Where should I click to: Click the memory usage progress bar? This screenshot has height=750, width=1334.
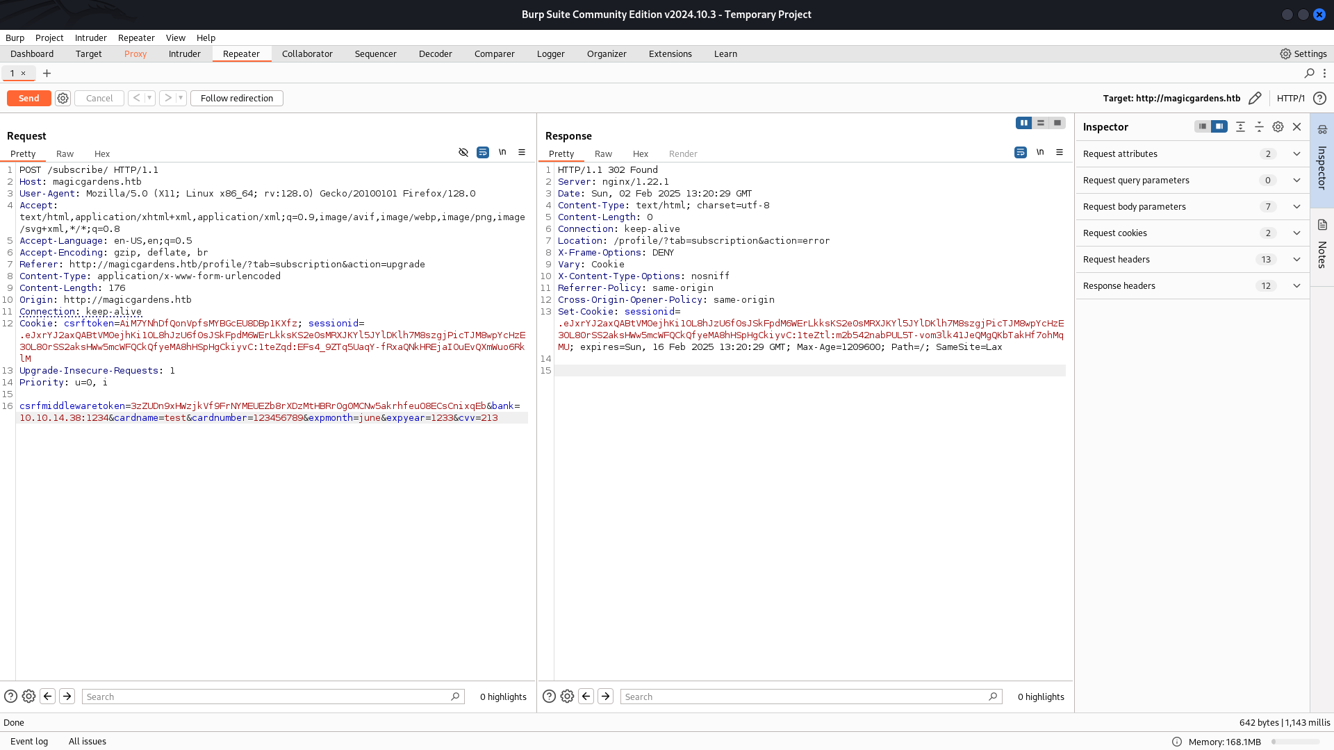(1295, 742)
